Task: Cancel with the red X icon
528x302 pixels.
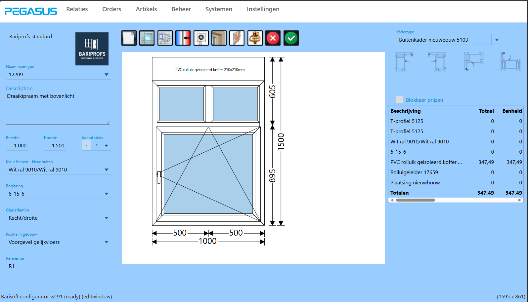Action: (273, 38)
